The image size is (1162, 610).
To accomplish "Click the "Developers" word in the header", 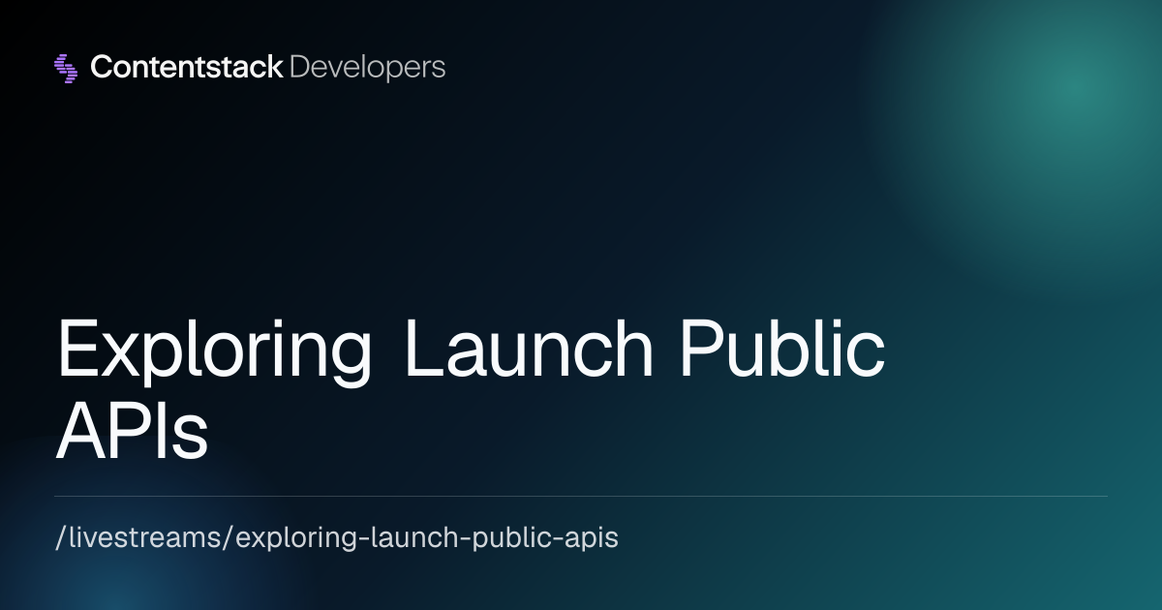I will 367,68.
